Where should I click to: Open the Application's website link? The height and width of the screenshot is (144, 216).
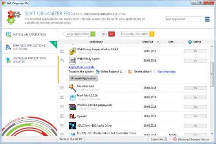tap(82, 67)
